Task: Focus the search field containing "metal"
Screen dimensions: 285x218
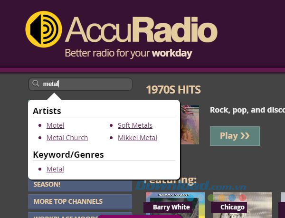Action: pos(80,84)
